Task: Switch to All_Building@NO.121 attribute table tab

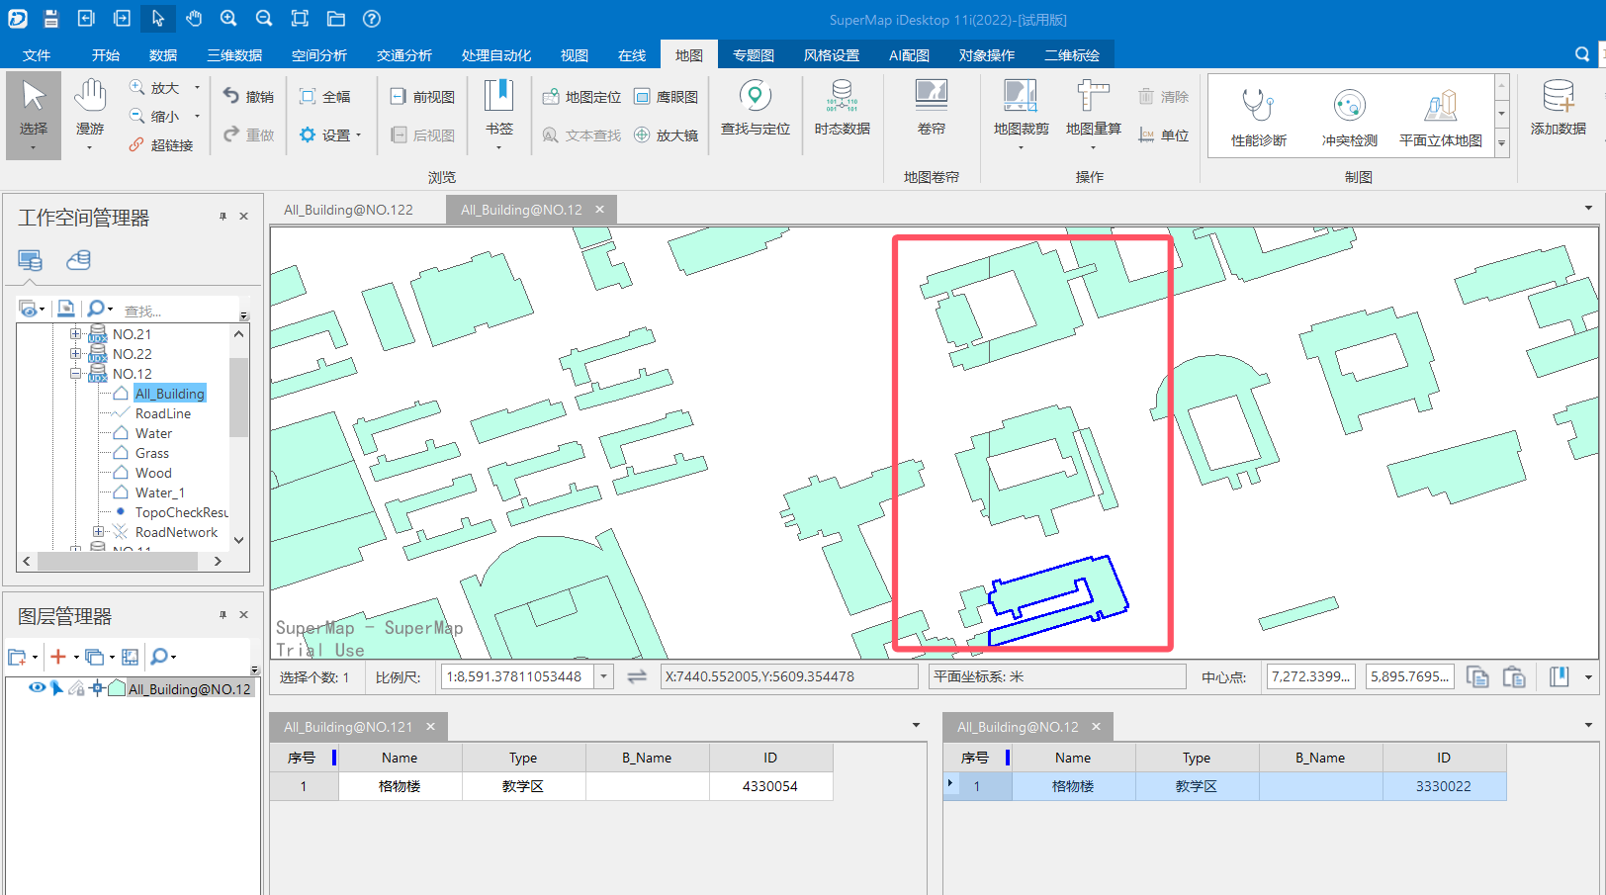Action: pos(348,727)
